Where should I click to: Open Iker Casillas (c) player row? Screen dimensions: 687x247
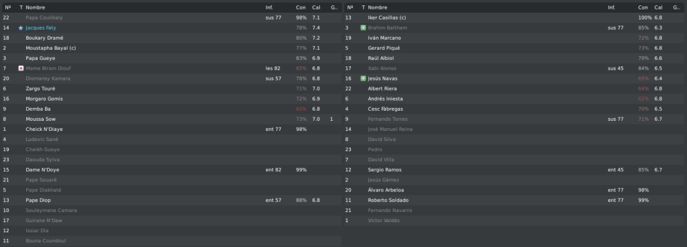(x=513, y=17)
